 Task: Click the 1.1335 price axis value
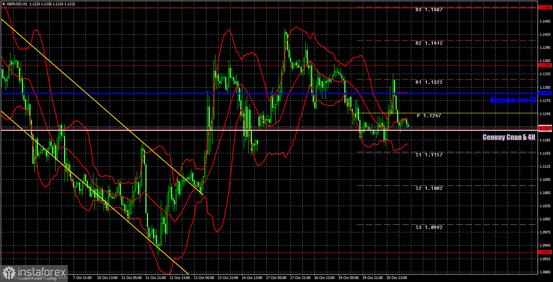(x=545, y=74)
